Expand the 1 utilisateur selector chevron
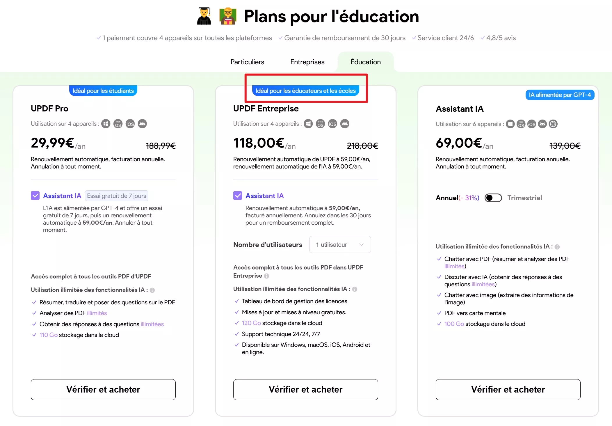The height and width of the screenshot is (426, 612). coord(361,244)
